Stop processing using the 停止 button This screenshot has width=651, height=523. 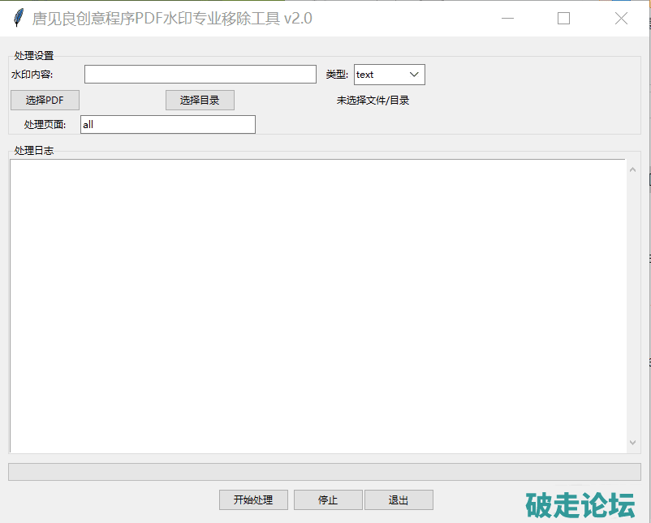click(328, 499)
